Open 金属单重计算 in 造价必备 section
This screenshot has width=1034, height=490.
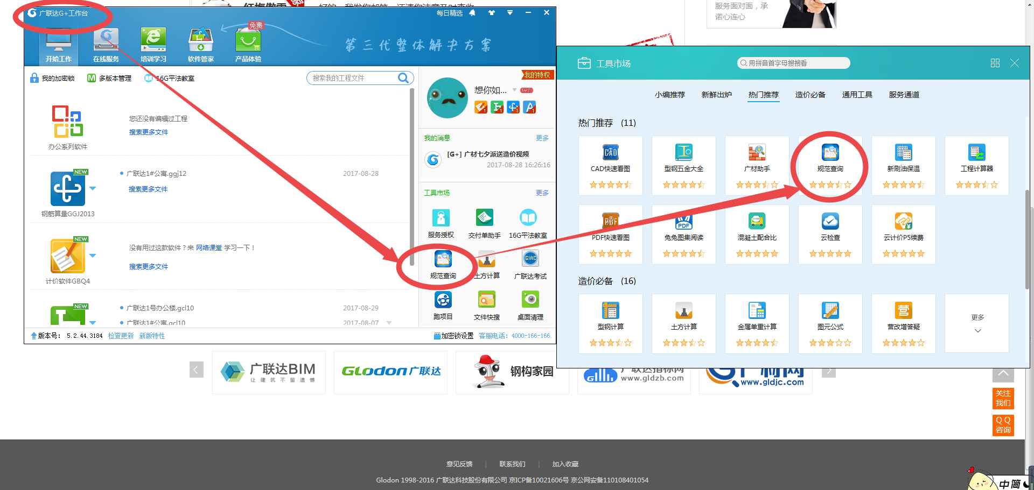(757, 324)
